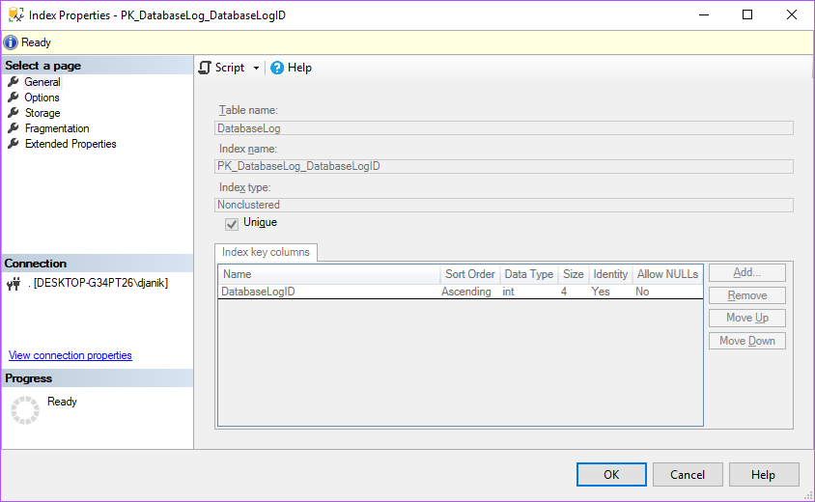Open View connection properties link

point(70,355)
